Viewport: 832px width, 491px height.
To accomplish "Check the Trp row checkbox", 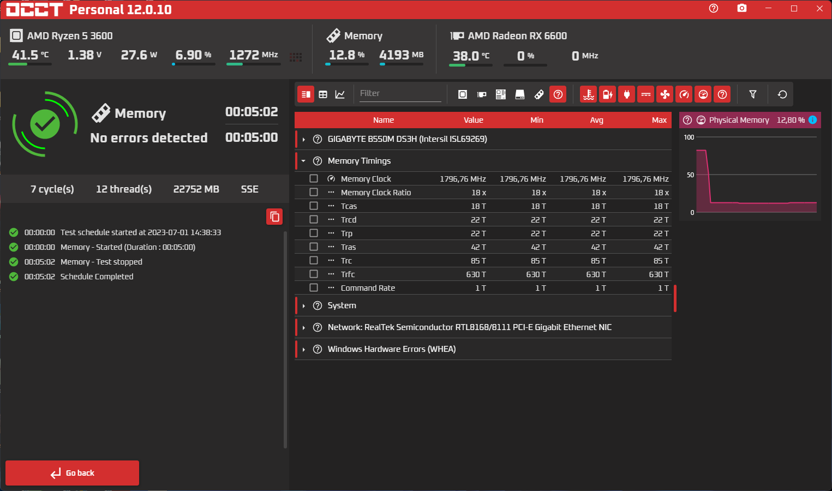I will [x=314, y=233].
